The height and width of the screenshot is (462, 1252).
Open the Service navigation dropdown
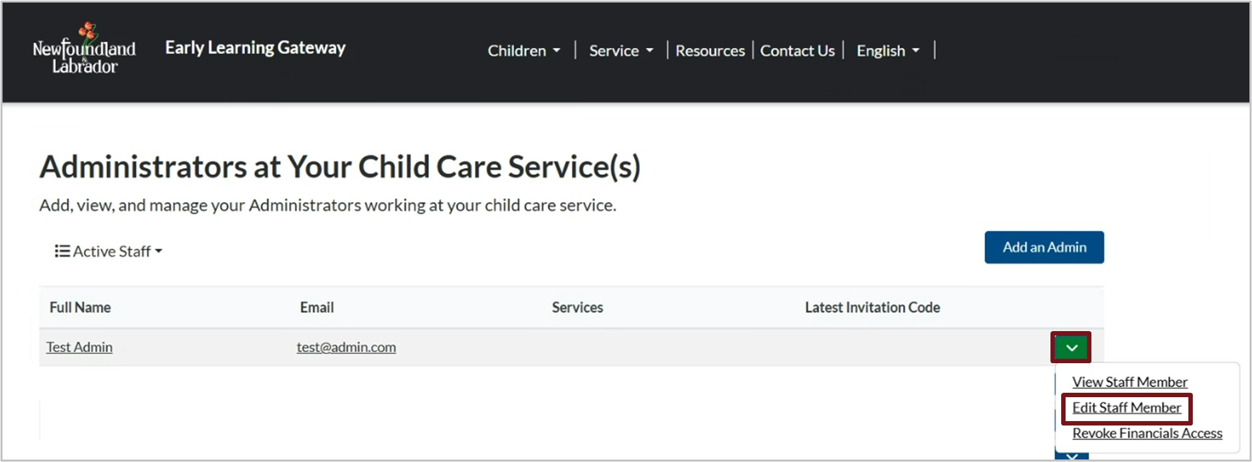click(x=621, y=51)
